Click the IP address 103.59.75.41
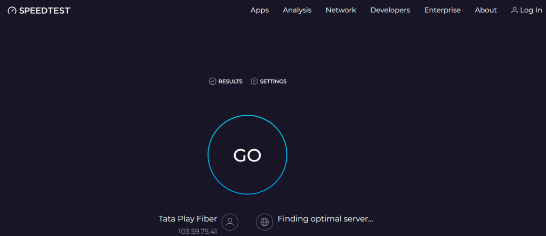Screen dimensions: 546x236 (197, 231)
